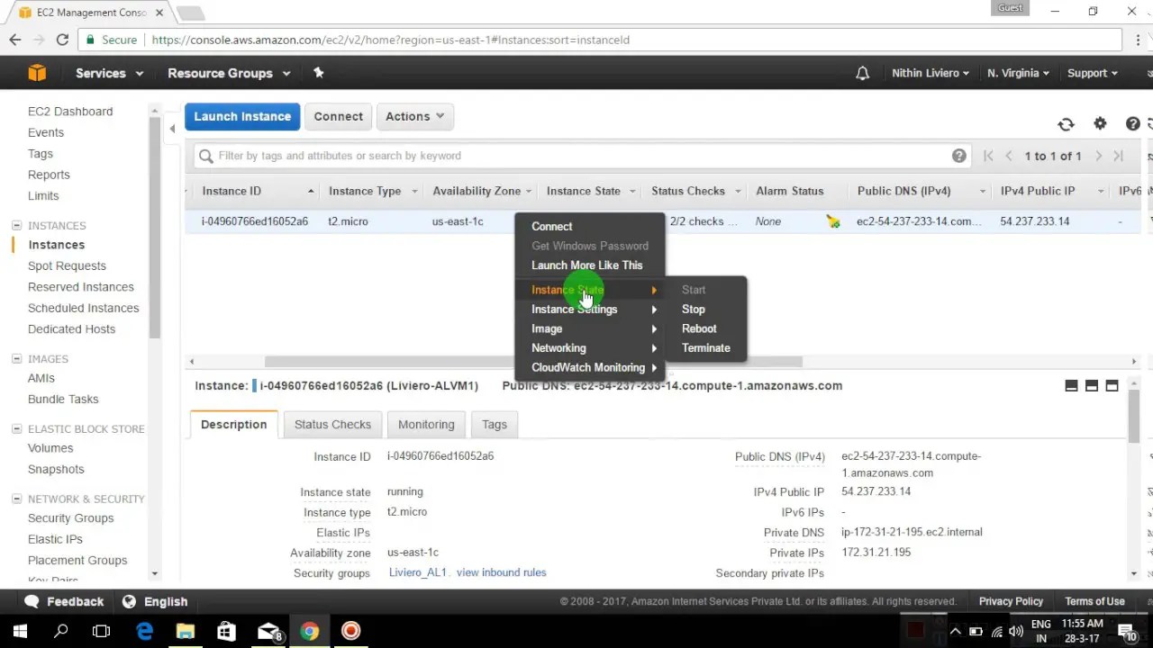Image resolution: width=1153 pixels, height=648 pixels.
Task: Sort the Availability Zone column
Action: [475, 191]
